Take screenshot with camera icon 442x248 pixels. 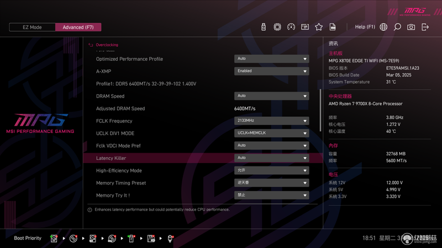click(411, 27)
